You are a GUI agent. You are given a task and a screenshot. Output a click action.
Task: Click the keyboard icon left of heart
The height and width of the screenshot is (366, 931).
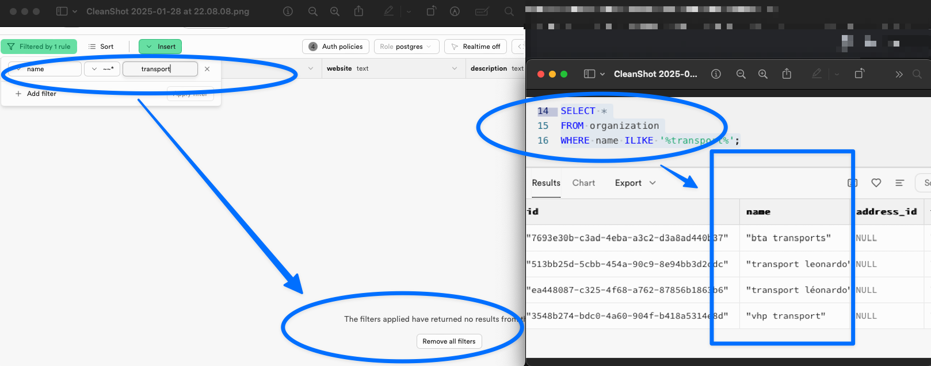[x=853, y=183]
